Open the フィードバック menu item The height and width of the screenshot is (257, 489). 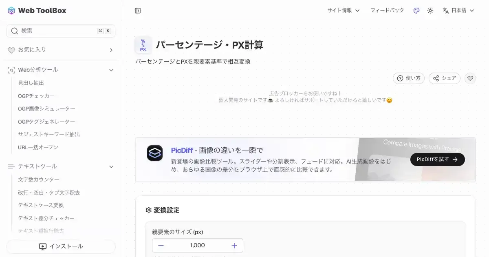tap(387, 11)
